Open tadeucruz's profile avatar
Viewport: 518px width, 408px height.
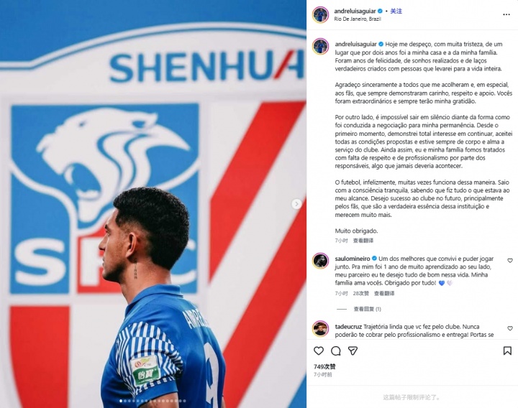point(320,329)
